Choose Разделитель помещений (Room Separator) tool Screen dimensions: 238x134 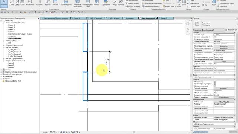(x=152, y=3)
